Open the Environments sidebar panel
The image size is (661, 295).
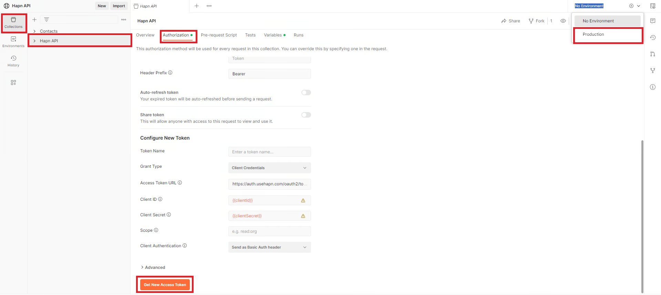click(x=13, y=42)
